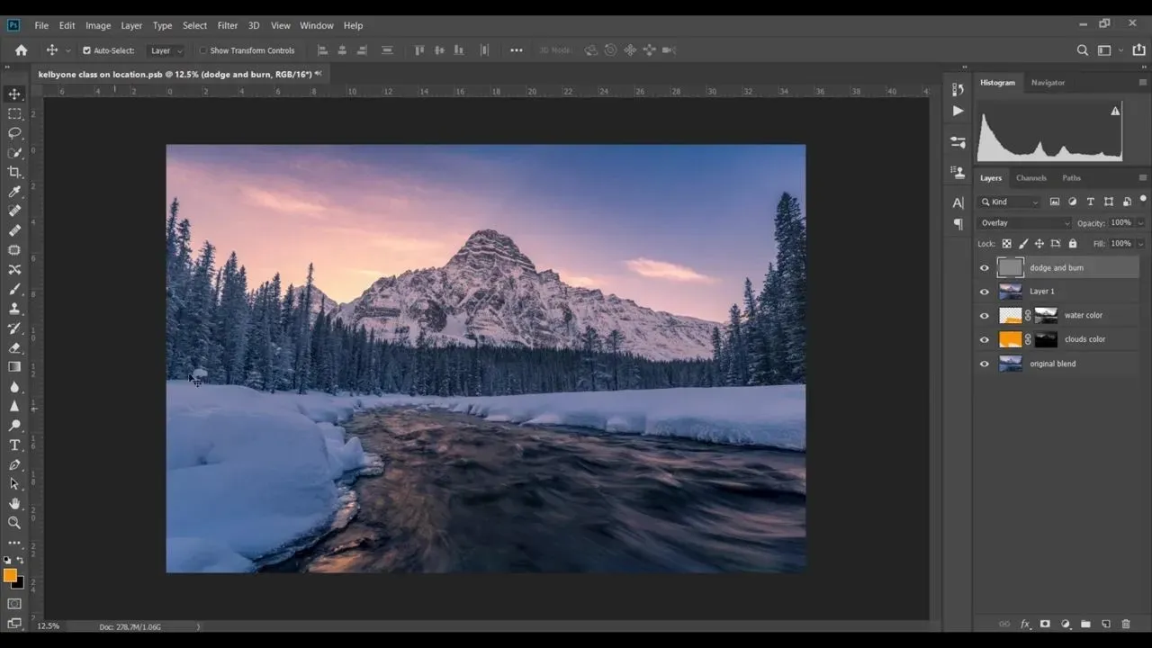This screenshot has width=1152, height=648.
Task: Hide the dodge and burn layer
Action: point(984,268)
